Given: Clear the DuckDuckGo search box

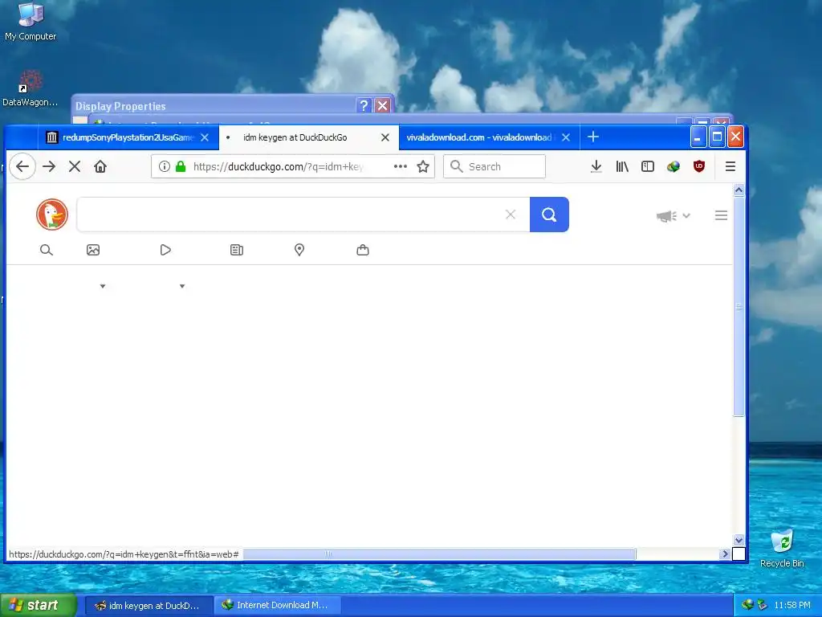Looking at the screenshot, I should click(x=510, y=214).
